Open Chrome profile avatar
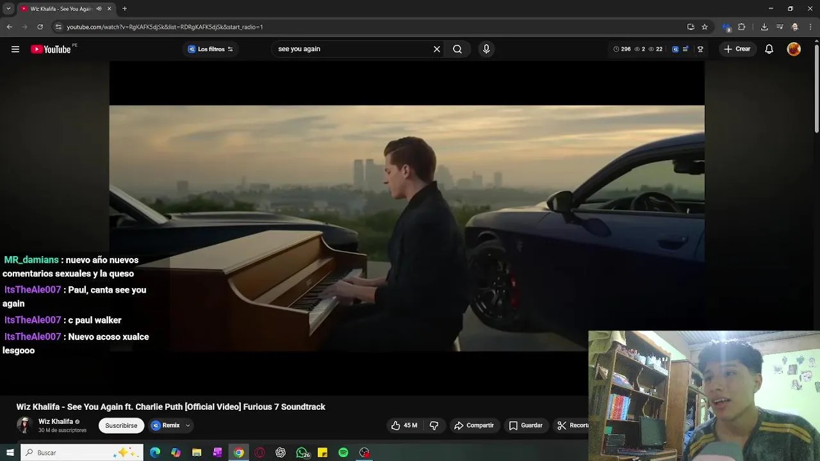This screenshot has height=461, width=820. click(795, 27)
